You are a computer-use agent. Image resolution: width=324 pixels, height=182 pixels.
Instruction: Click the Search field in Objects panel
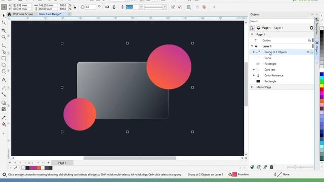click(x=281, y=21)
